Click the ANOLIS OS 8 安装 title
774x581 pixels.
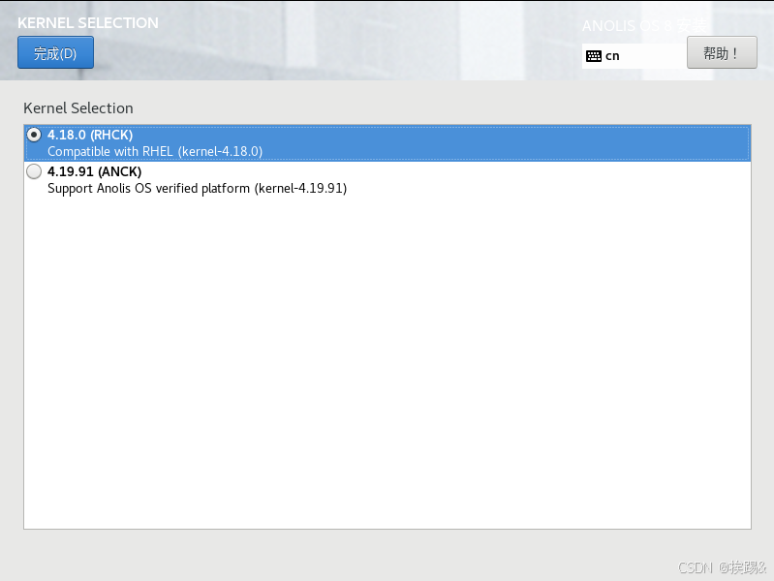point(644,26)
